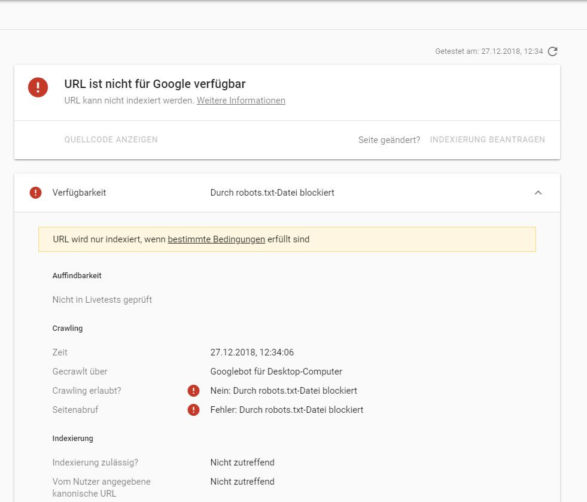Click the red error icon beside URL headline
587x502 pixels.
pos(38,87)
